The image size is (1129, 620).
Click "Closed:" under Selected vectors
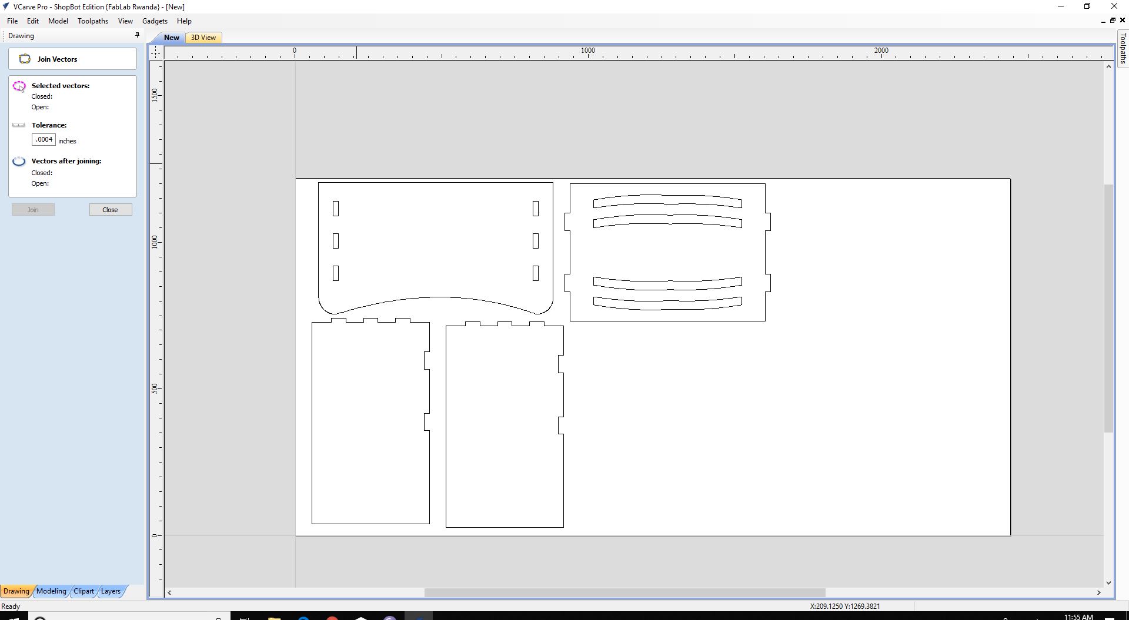pyautogui.click(x=42, y=96)
